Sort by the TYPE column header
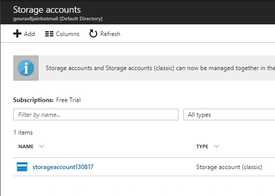Image resolution: width=275 pixels, height=196 pixels. (202, 146)
